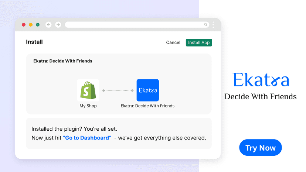
Task: Click the browser forward arrow button
Action: 58,25
